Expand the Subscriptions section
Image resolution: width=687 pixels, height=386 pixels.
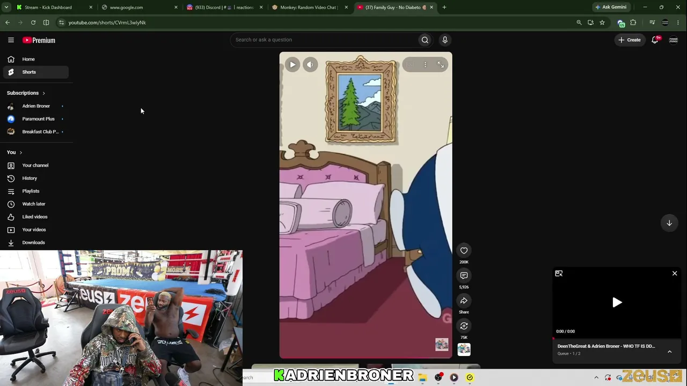[26, 93]
